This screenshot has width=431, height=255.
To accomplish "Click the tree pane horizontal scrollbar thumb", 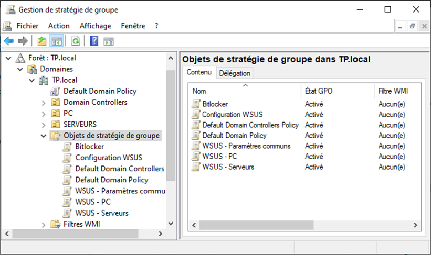I will coord(75,234).
